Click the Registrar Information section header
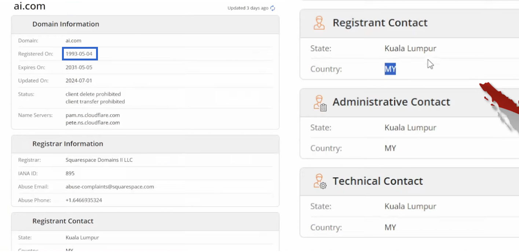 tap(67, 144)
